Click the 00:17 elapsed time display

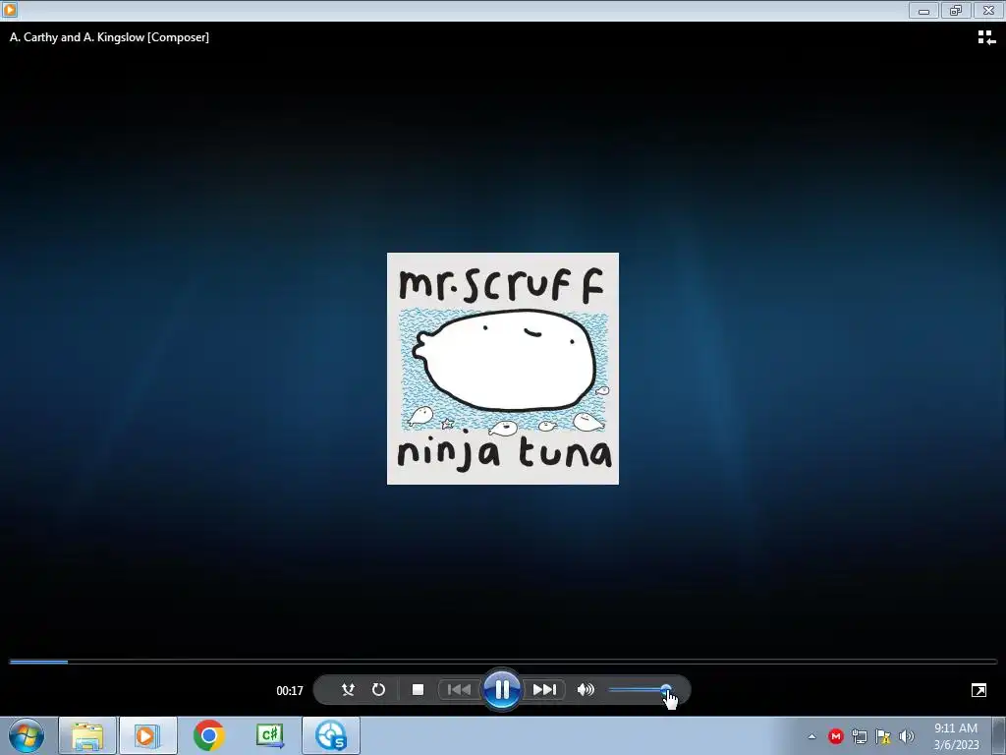[290, 691]
